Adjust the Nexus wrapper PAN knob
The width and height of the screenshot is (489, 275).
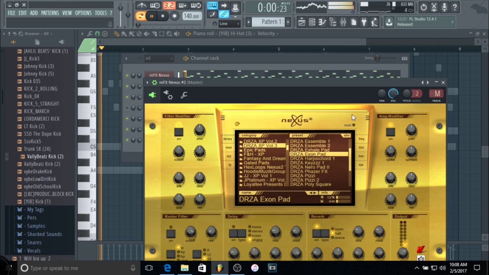tap(382, 93)
